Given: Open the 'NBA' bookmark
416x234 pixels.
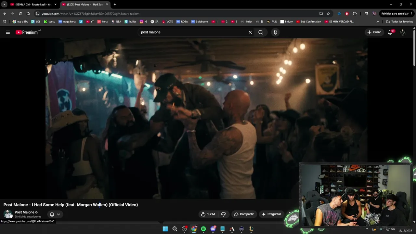Looking at the screenshot, I should (x=116, y=22).
